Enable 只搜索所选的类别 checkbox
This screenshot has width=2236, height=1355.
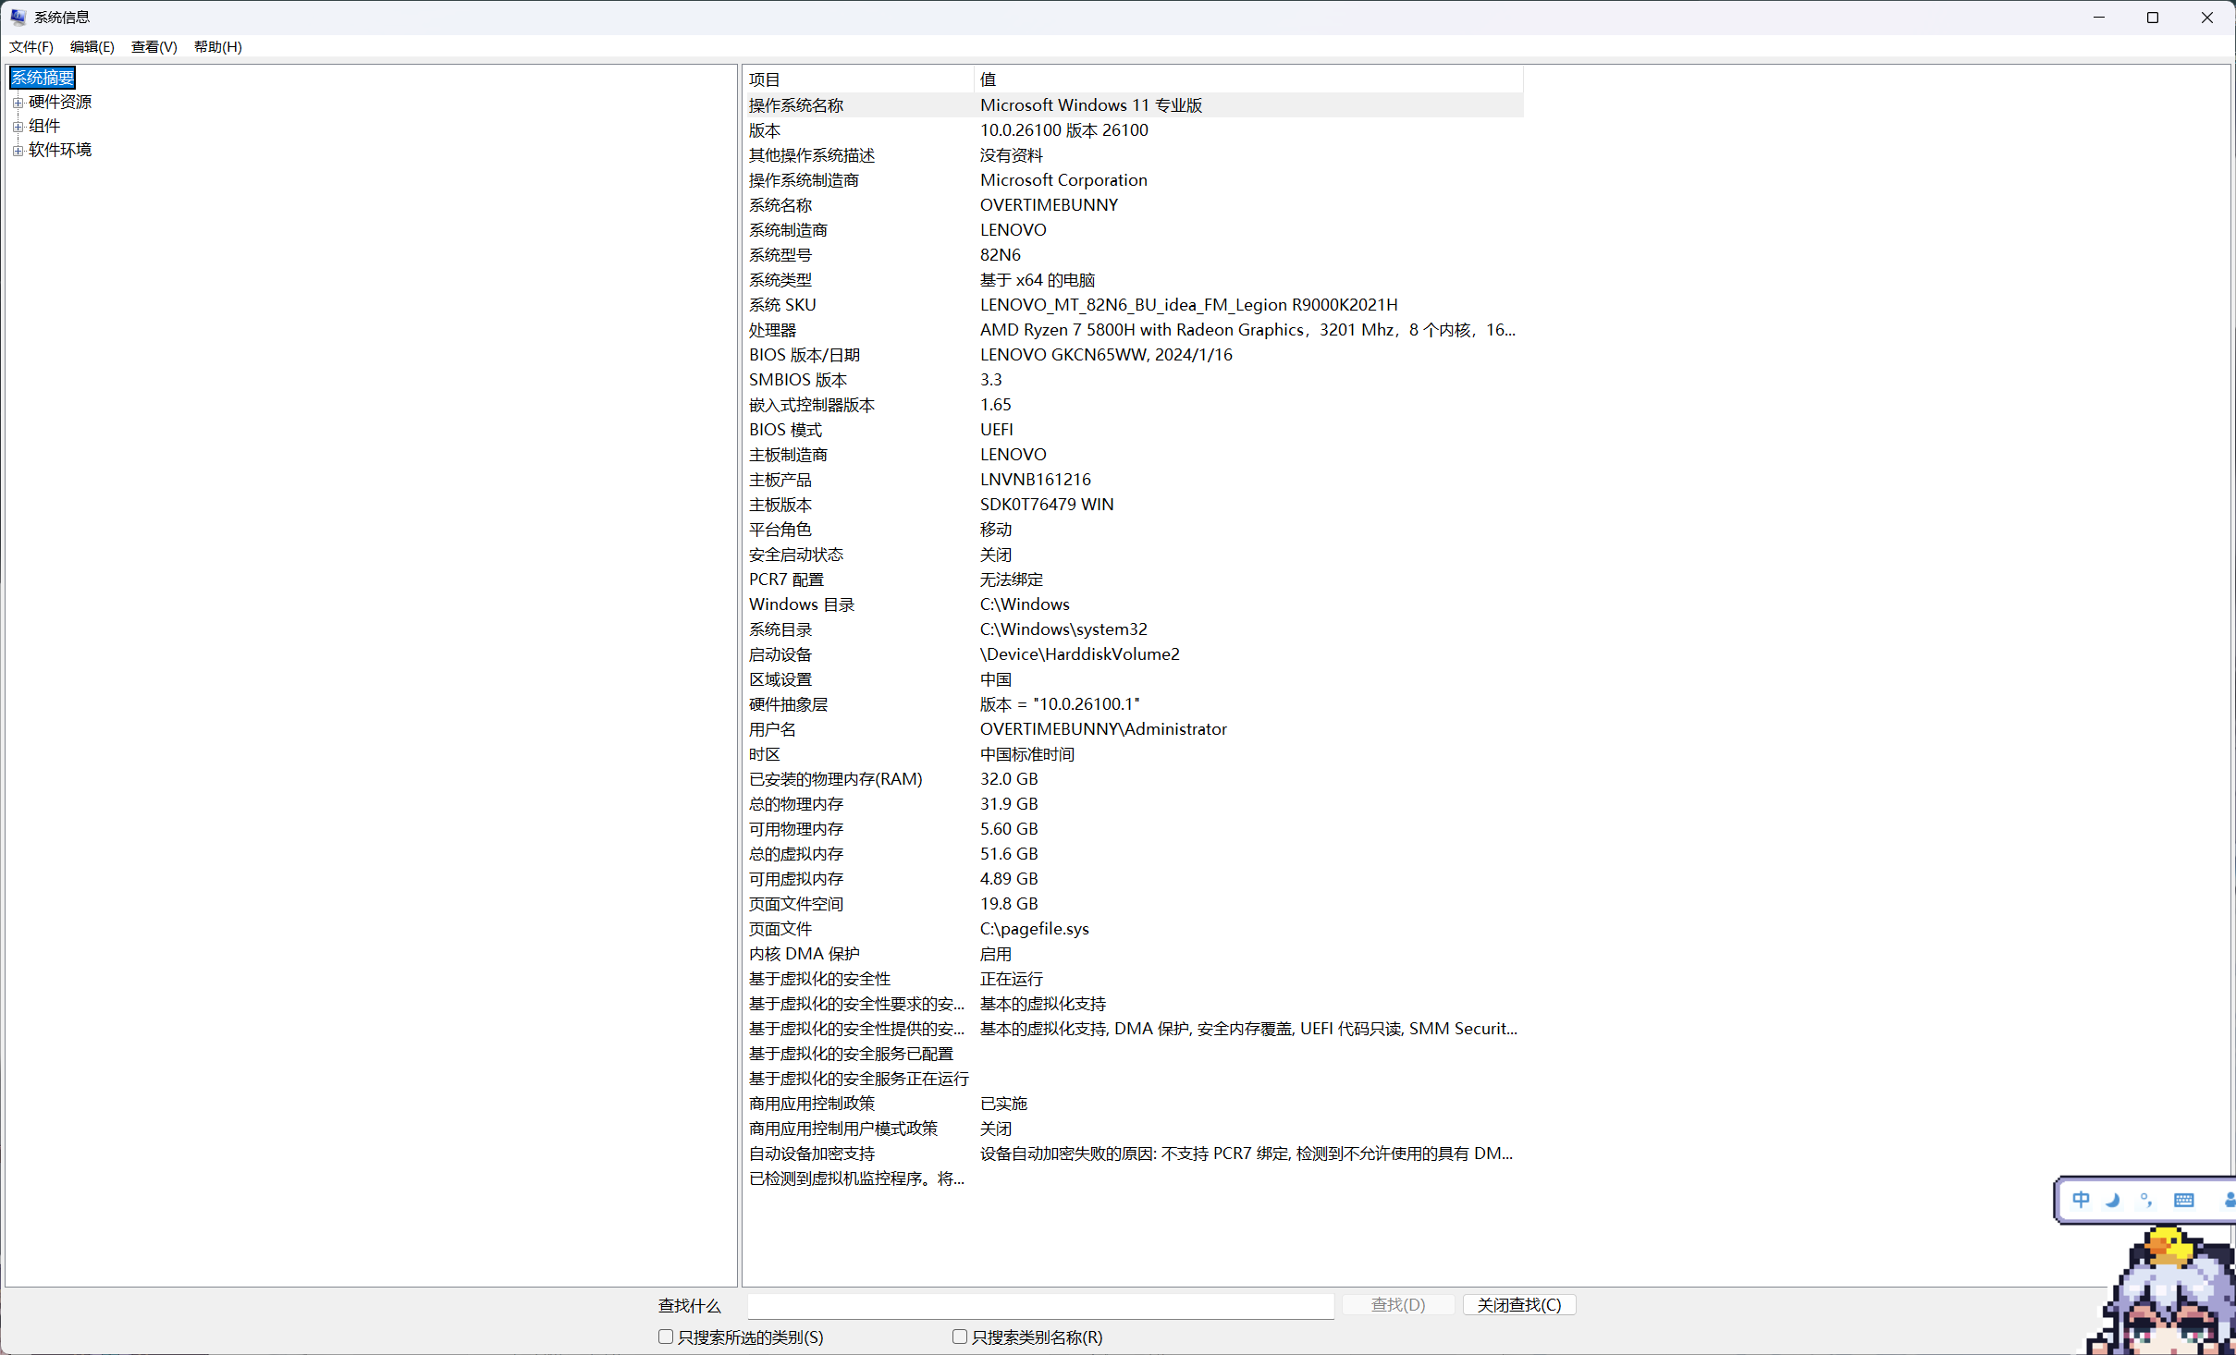point(666,1337)
